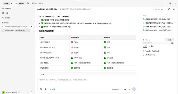Screen dimensions: 178x94
Task: Toggle the right side panel list icon
Action: (x=174, y=9)
